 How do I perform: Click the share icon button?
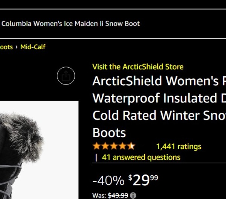(66, 76)
